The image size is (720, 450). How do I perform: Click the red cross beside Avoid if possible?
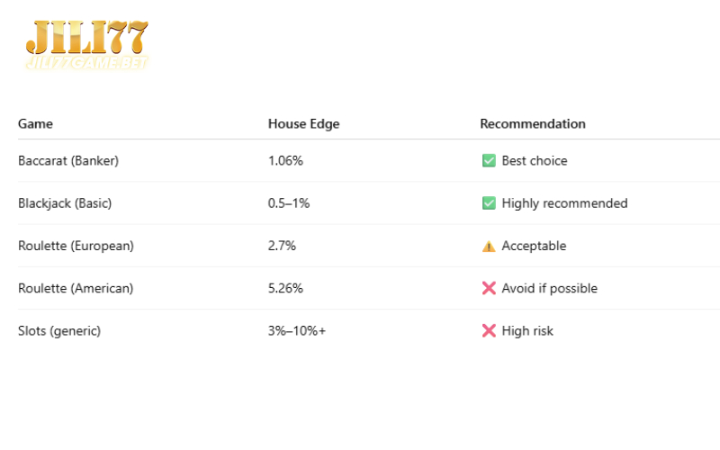tap(489, 288)
